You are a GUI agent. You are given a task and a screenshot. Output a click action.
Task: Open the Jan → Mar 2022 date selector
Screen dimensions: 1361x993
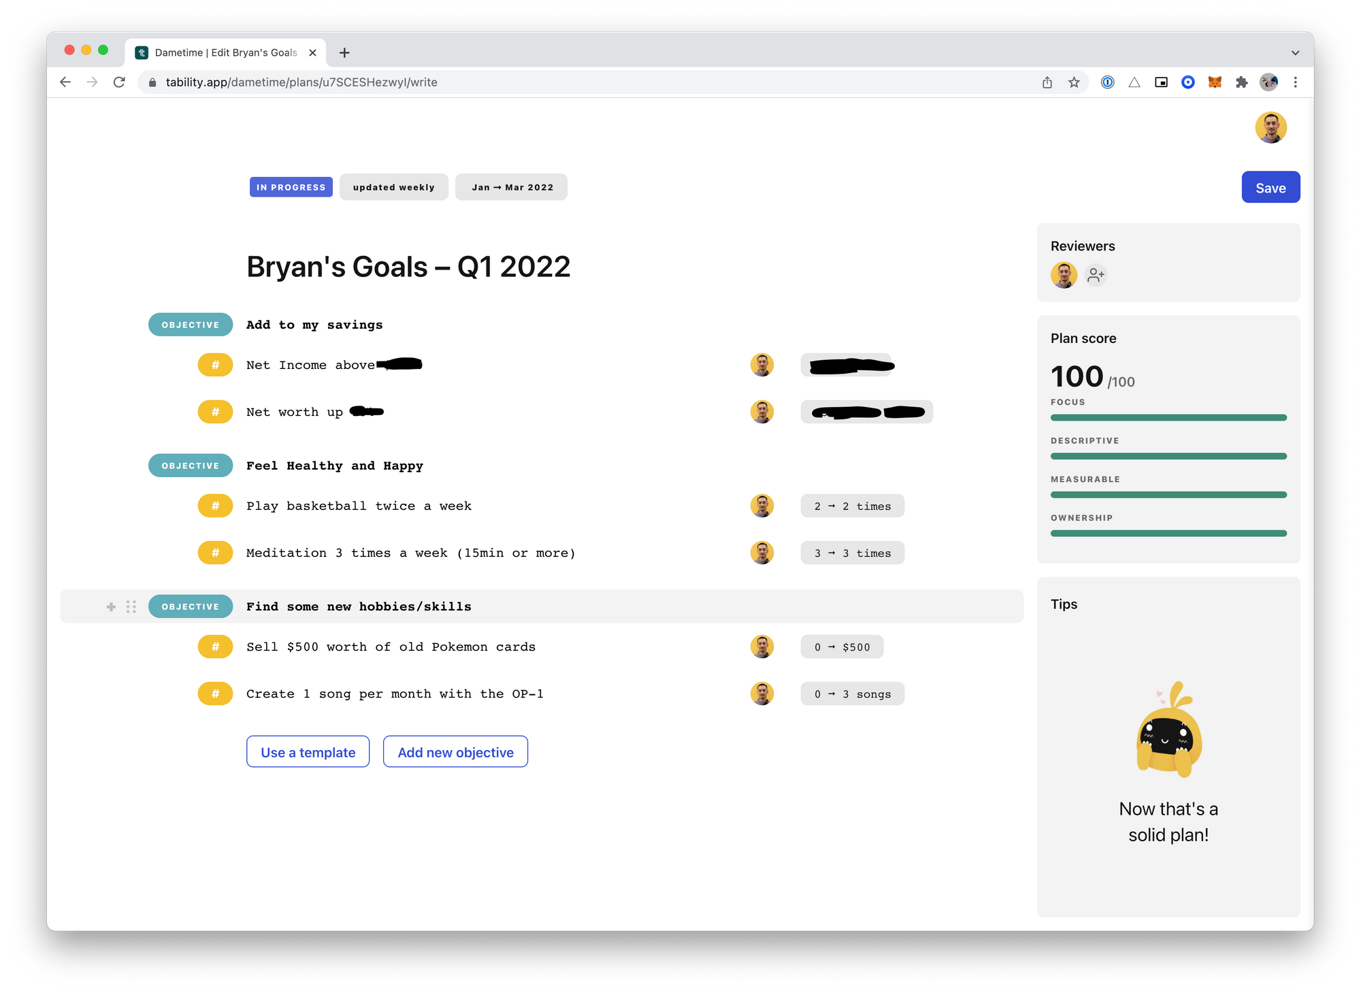512,187
